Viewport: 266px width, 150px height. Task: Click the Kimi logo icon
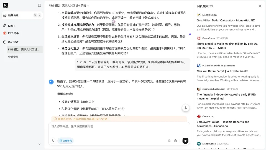6,5
